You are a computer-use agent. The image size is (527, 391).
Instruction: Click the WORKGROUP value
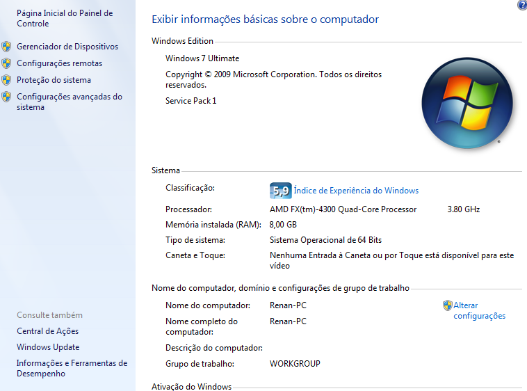coord(295,364)
